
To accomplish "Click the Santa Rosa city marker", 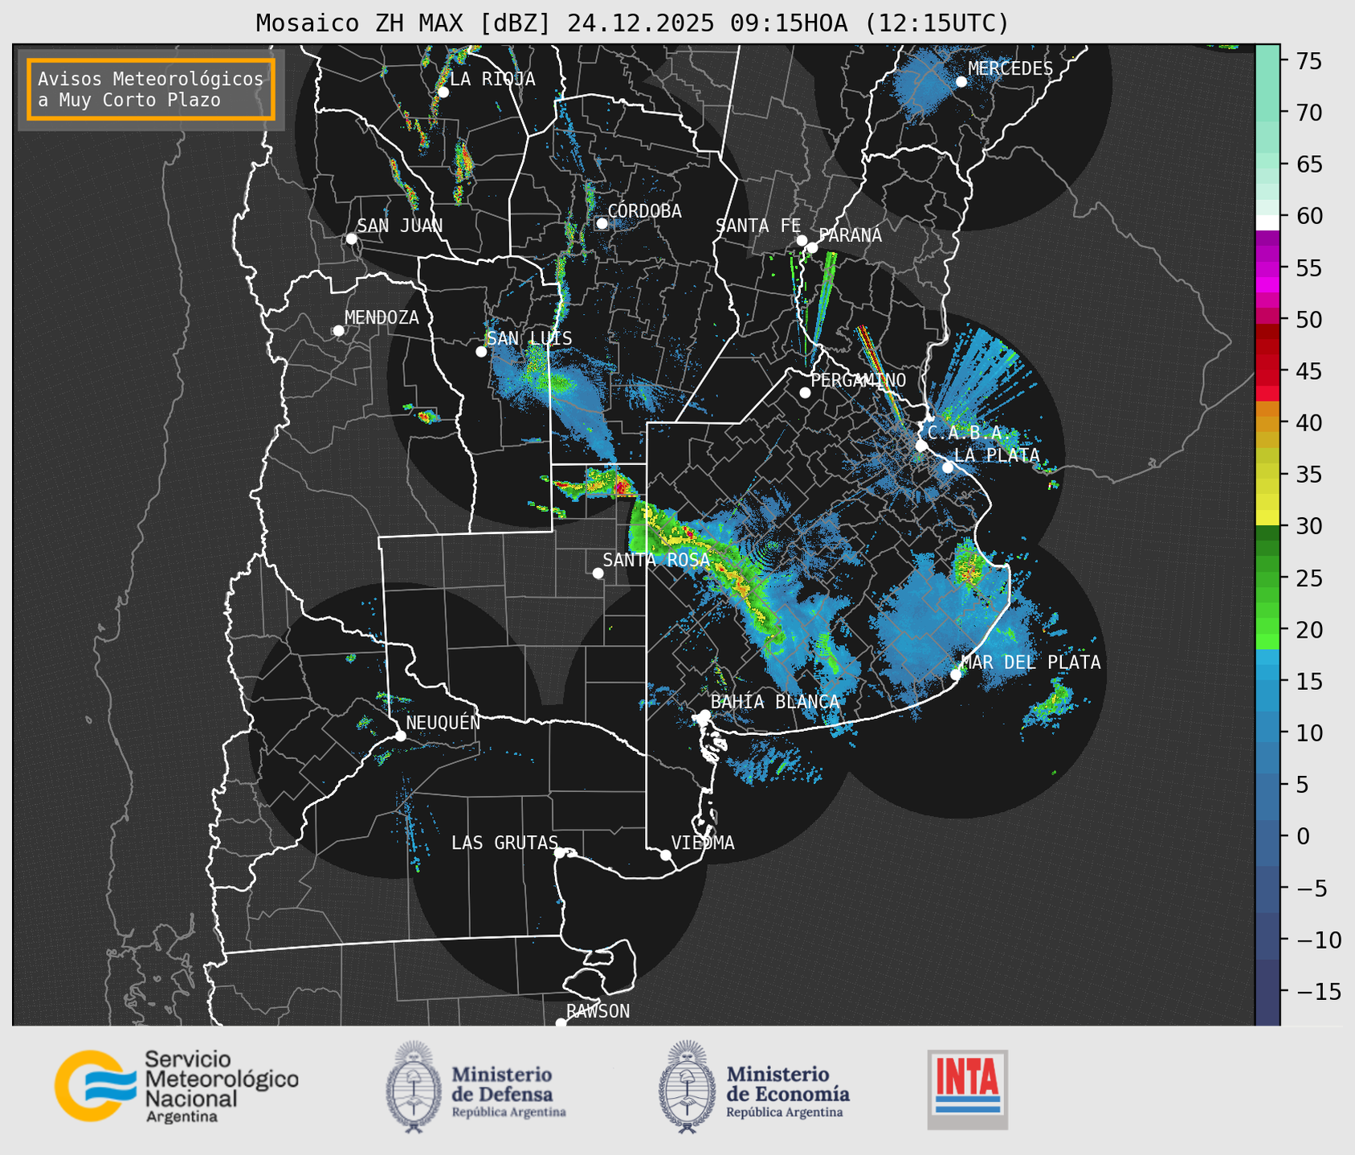I will click(x=598, y=573).
